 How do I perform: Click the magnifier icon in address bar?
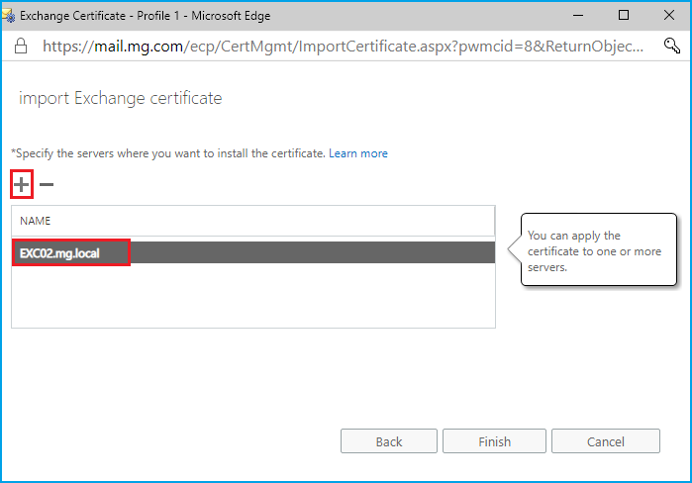coord(669,46)
